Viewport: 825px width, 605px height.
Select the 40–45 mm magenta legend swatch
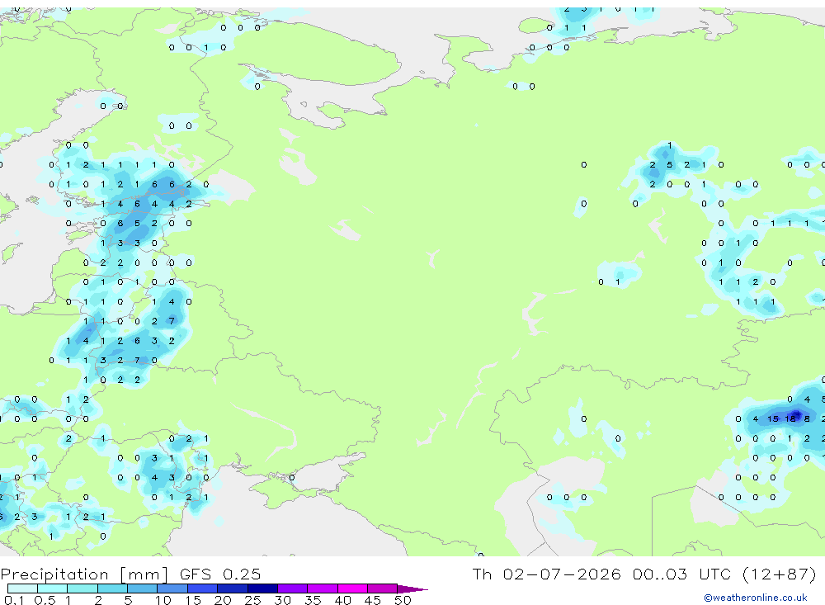(x=352, y=588)
